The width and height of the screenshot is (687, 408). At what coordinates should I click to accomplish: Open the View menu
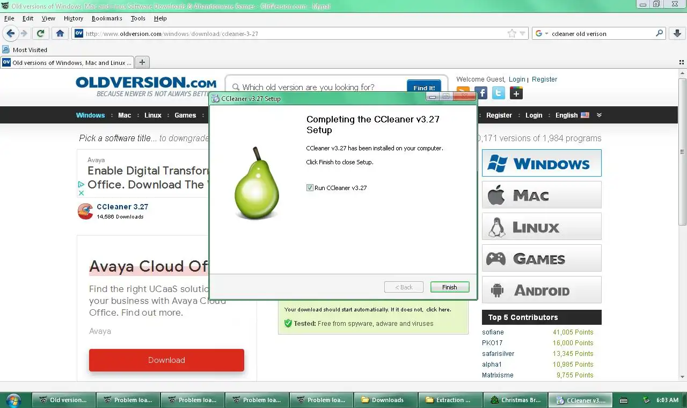tap(48, 18)
